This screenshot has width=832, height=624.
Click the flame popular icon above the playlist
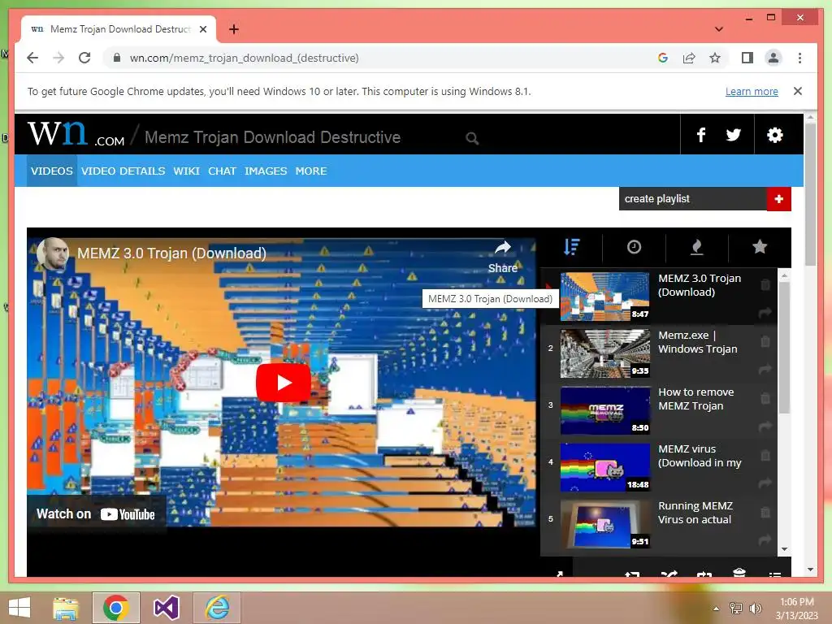(696, 247)
